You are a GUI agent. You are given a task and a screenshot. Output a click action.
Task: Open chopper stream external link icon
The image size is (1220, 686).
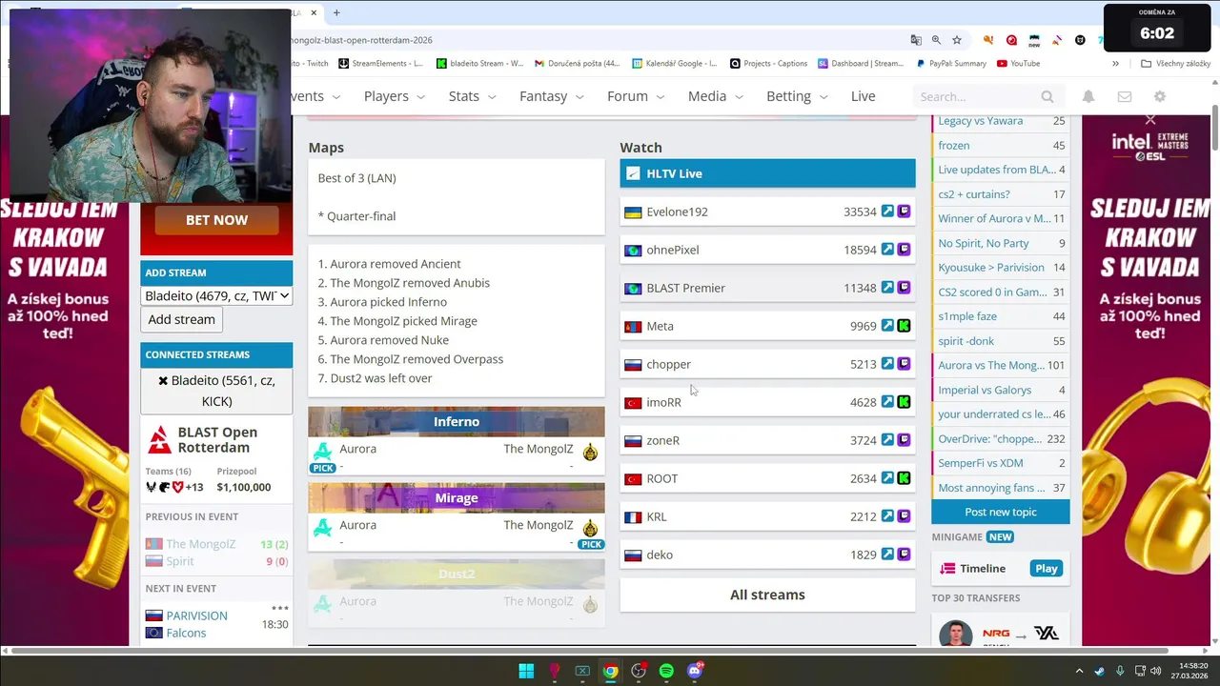[x=887, y=364]
